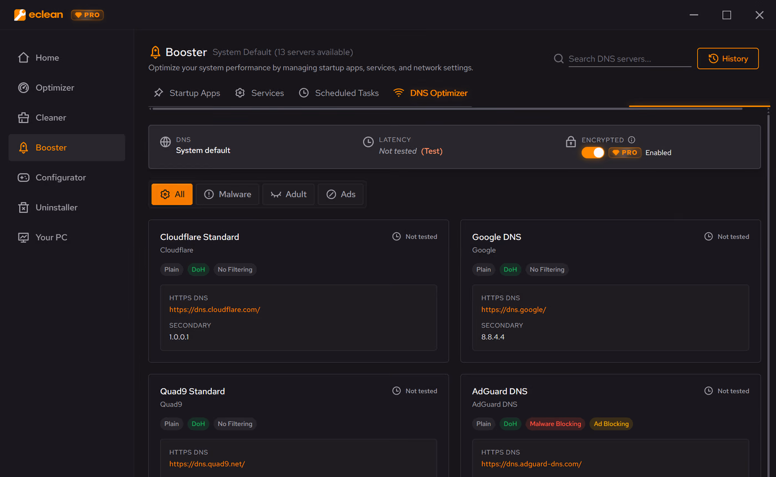Screen dimensions: 776x477
Task: Select the Cloudflare Standard server title
Action: 200,237
